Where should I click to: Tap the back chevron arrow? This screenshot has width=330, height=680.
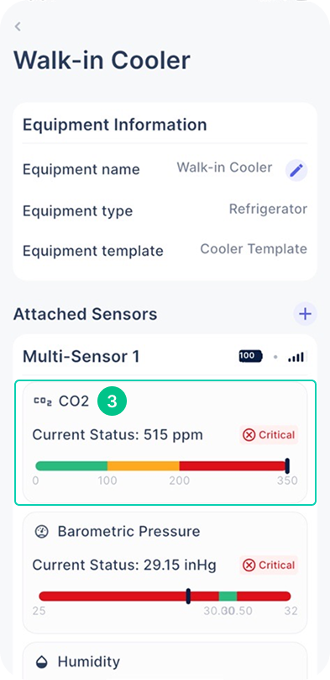tap(18, 26)
